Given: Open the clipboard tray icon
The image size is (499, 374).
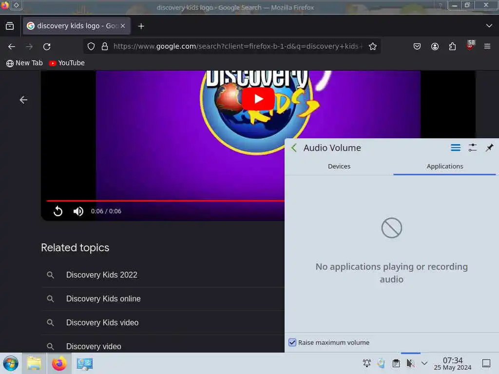Looking at the screenshot, I should click(x=396, y=363).
